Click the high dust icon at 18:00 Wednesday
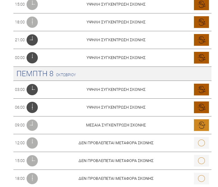Screen dimensions: 218x187 201,22
